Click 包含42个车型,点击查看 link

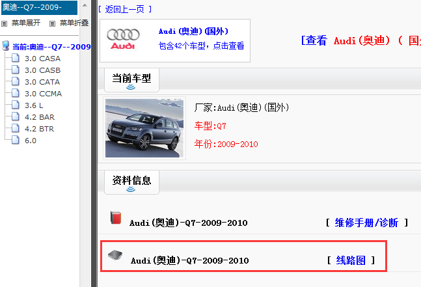click(x=201, y=46)
